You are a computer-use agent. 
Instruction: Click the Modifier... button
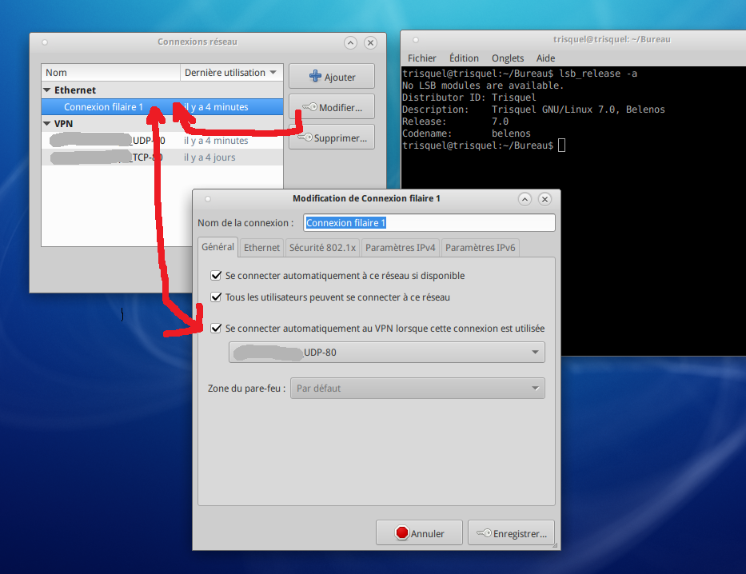pos(332,106)
